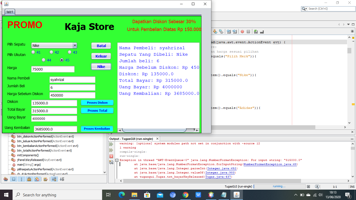
Task: Toggle Sort by Name in Navigator
Action: (54, 179)
